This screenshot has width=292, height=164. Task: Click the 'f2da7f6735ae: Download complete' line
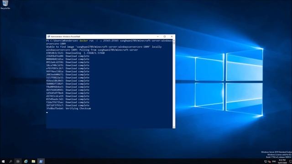[x=68, y=102]
